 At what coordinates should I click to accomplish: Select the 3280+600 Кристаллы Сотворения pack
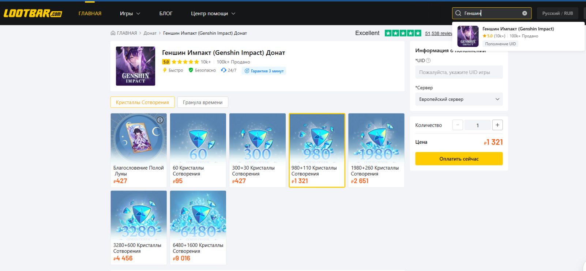pos(139,228)
